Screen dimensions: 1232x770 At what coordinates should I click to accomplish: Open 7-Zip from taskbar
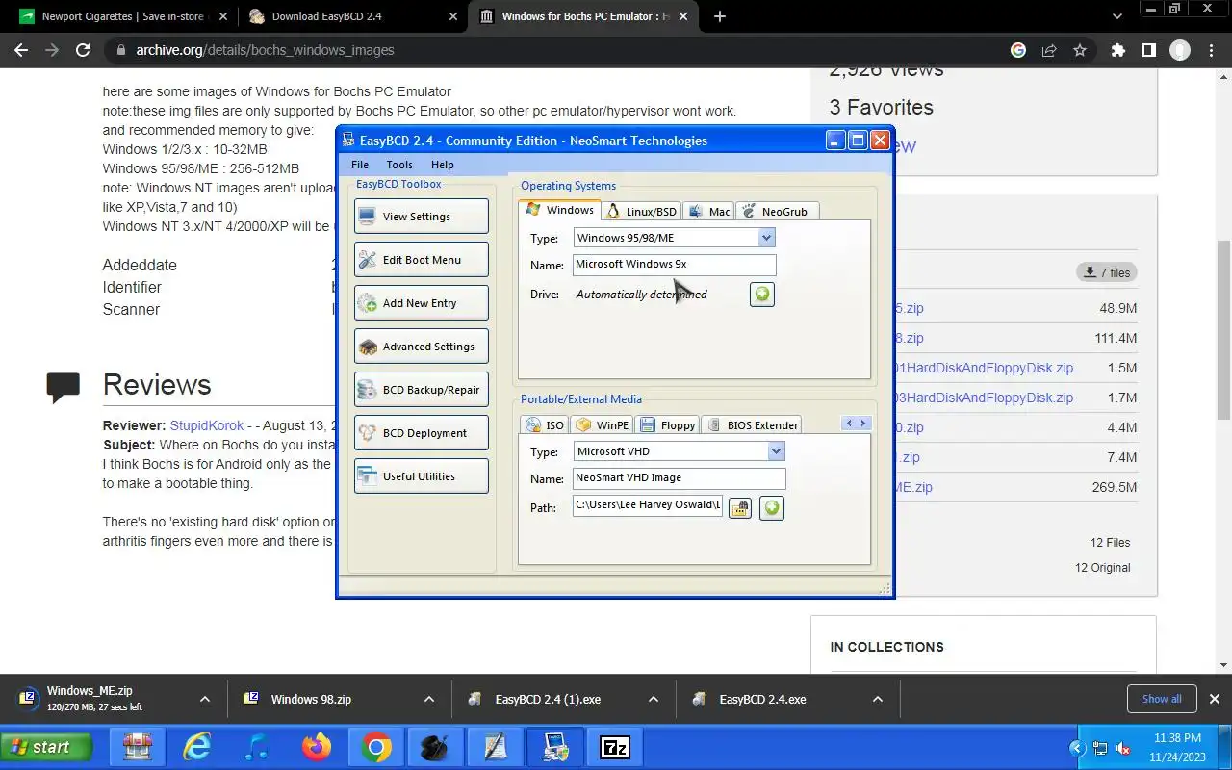pos(615,747)
